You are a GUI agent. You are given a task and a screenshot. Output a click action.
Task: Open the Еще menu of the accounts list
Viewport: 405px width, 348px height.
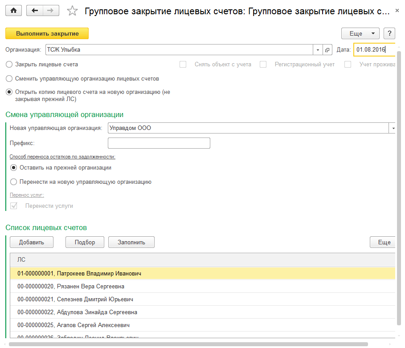(383, 242)
